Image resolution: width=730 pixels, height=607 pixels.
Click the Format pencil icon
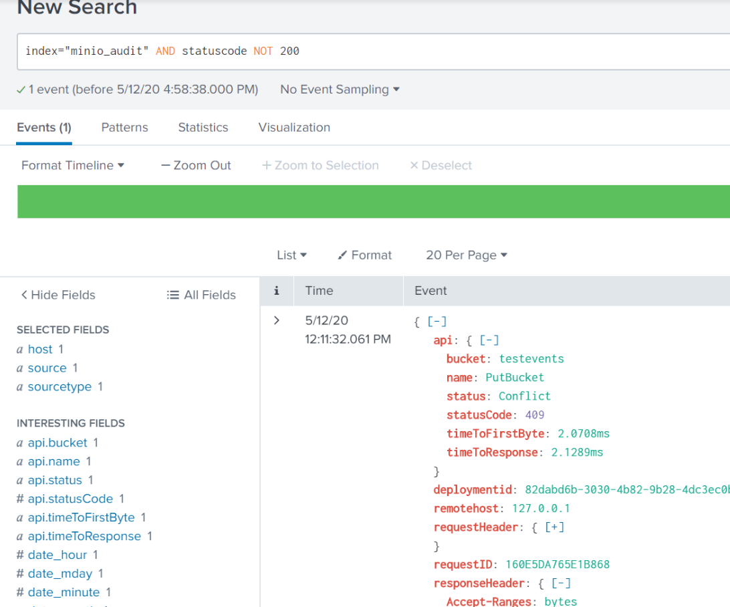click(x=343, y=255)
